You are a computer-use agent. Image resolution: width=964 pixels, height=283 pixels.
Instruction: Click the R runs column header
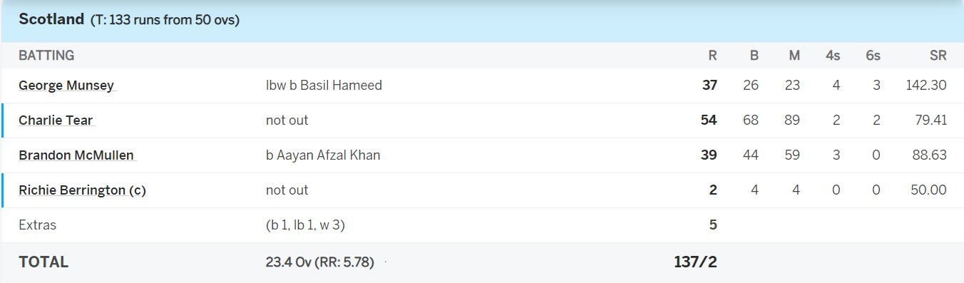(x=712, y=56)
